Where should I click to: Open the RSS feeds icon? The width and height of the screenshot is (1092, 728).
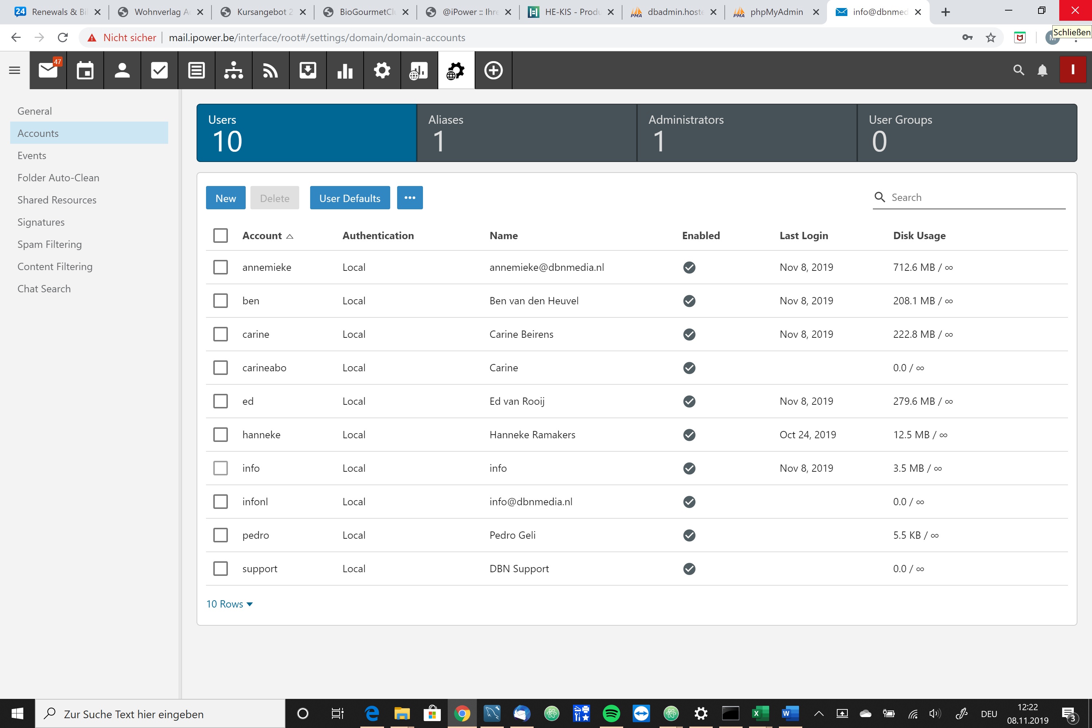tap(271, 71)
